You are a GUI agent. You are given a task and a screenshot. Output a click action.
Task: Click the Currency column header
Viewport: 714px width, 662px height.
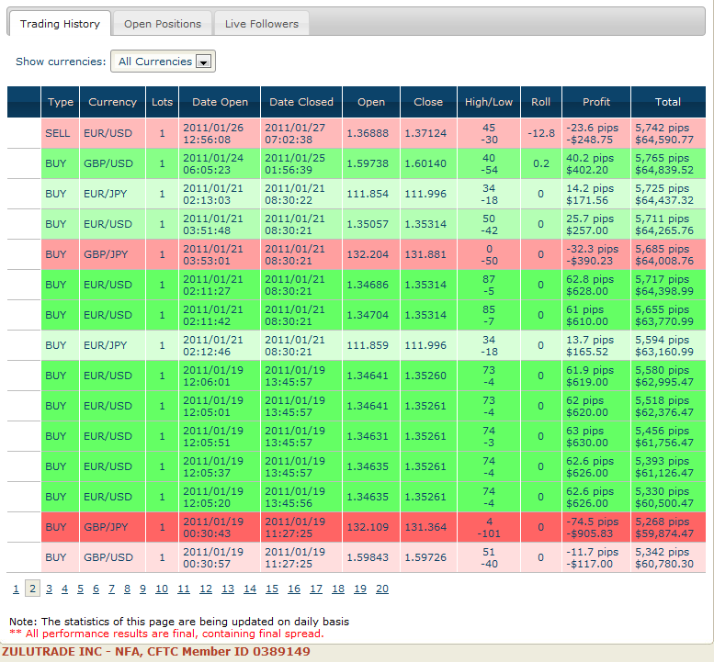tap(112, 102)
